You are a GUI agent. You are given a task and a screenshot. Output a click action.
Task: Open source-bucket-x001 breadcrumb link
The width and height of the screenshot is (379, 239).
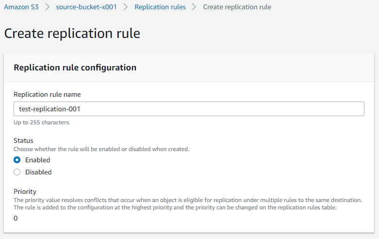click(86, 7)
